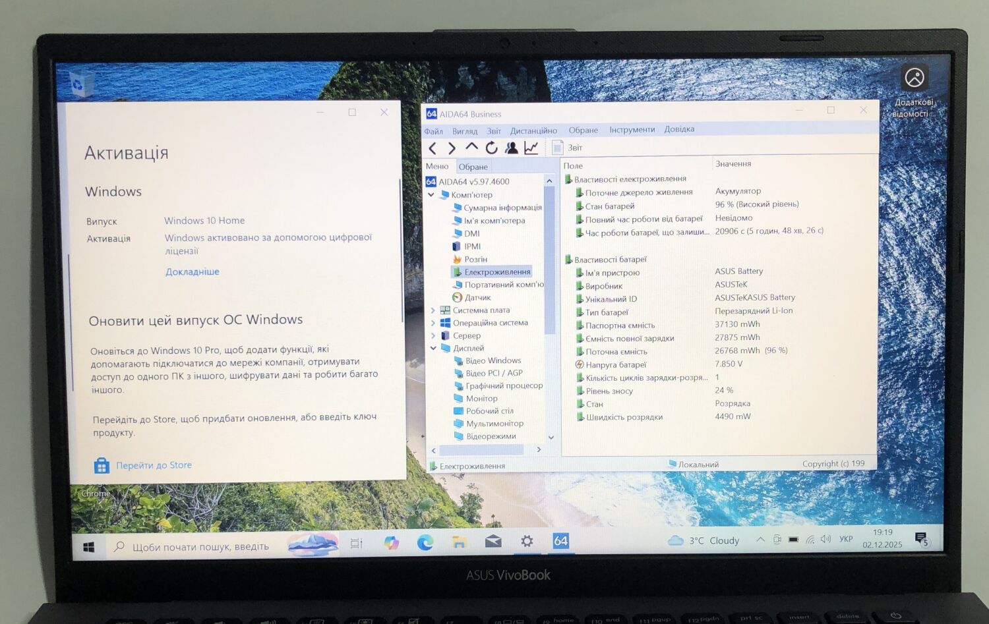This screenshot has width=989, height=624.
Task: Switch to the Обране tab
Action: [x=473, y=167]
